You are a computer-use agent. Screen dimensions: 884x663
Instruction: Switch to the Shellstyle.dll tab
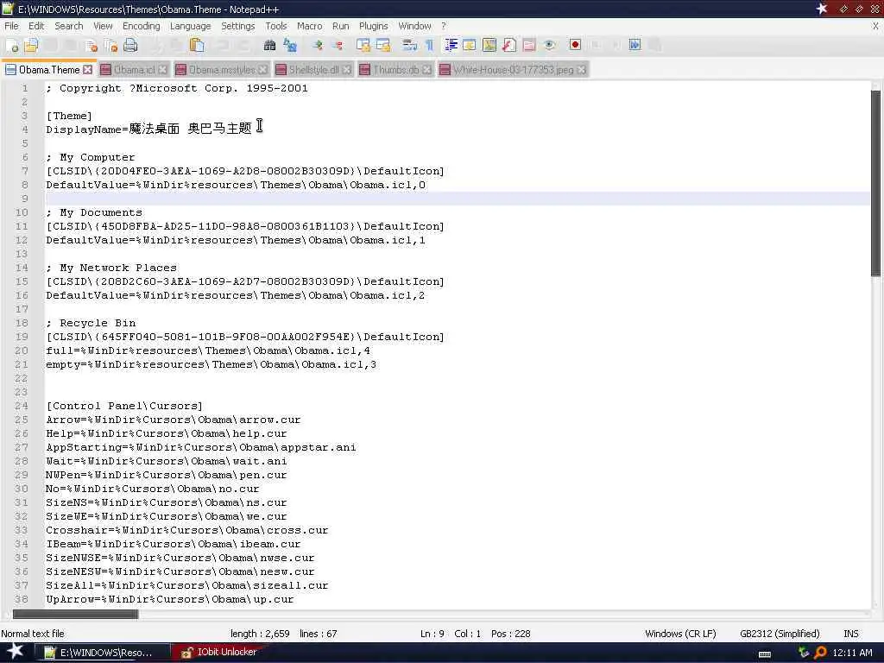[x=313, y=70]
